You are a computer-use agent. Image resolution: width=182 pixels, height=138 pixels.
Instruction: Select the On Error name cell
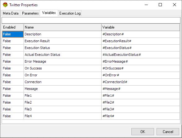(62, 75)
